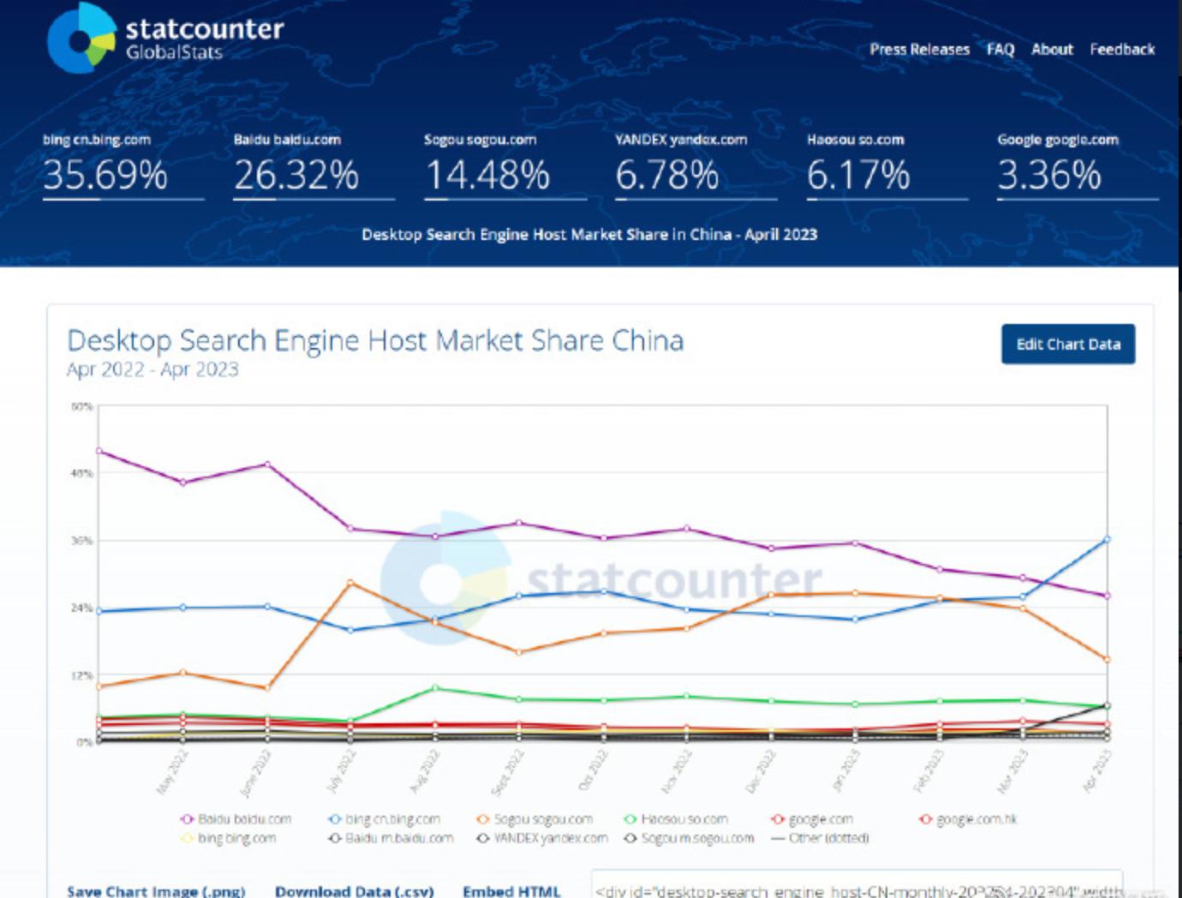
Task: Click the 'May 2022' x-axis label
Action: point(171,771)
